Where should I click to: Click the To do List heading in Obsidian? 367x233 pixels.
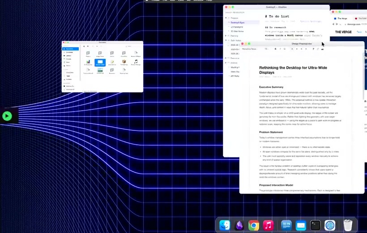pos(277,16)
